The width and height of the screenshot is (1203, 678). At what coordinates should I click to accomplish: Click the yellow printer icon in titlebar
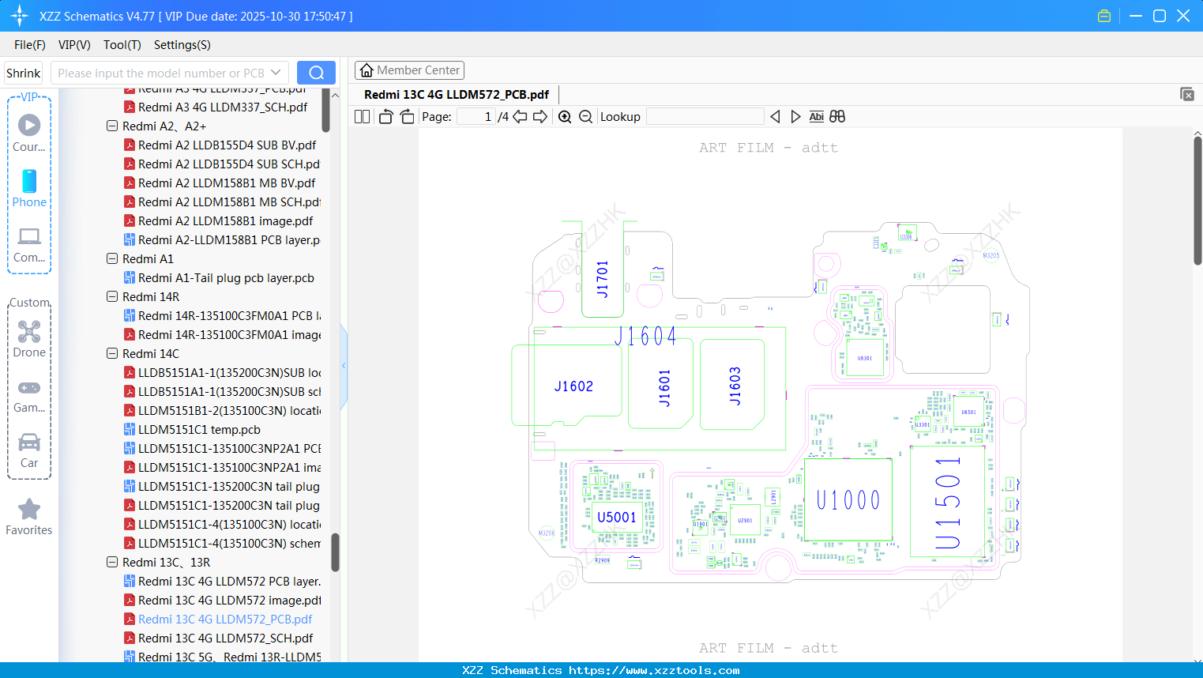1103,15
